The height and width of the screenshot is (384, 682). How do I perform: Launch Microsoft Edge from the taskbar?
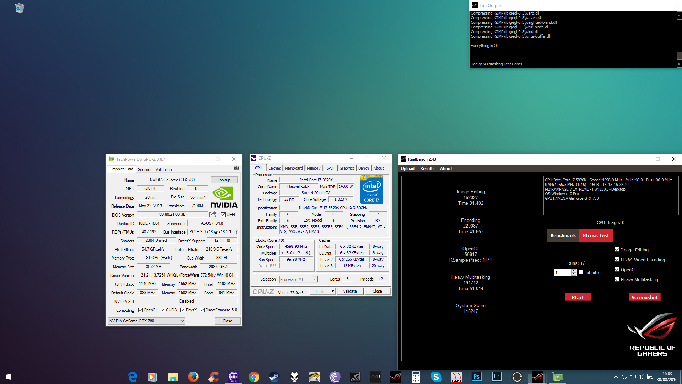point(132,377)
